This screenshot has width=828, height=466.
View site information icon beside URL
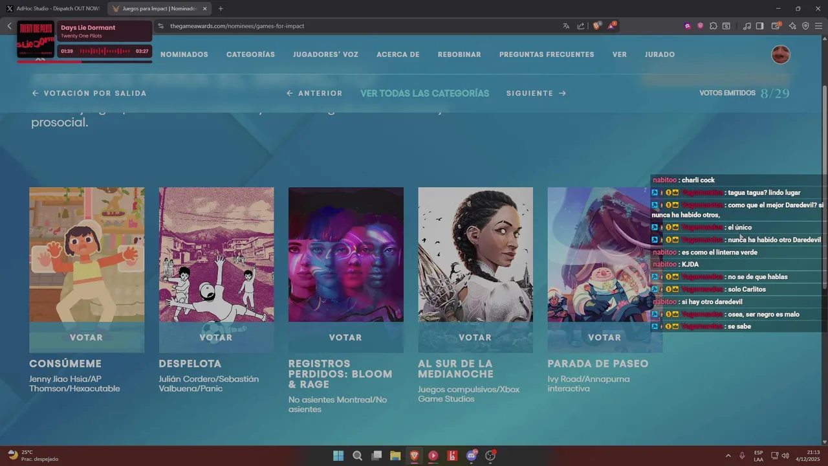coord(161,26)
